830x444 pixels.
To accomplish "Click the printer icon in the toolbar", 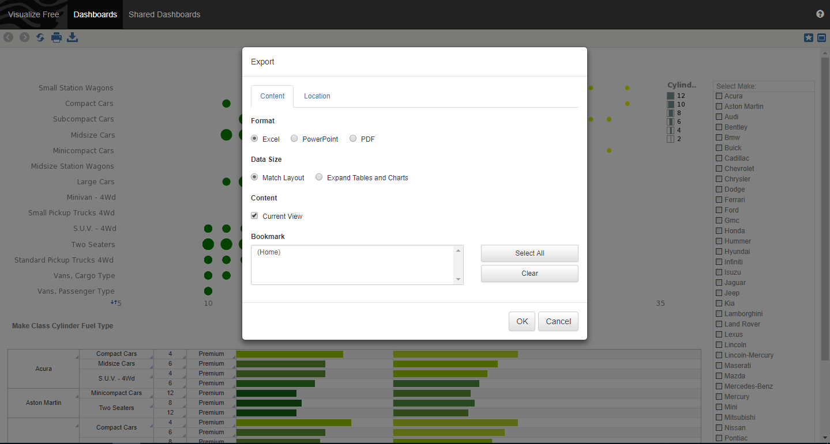I will 57,37.
